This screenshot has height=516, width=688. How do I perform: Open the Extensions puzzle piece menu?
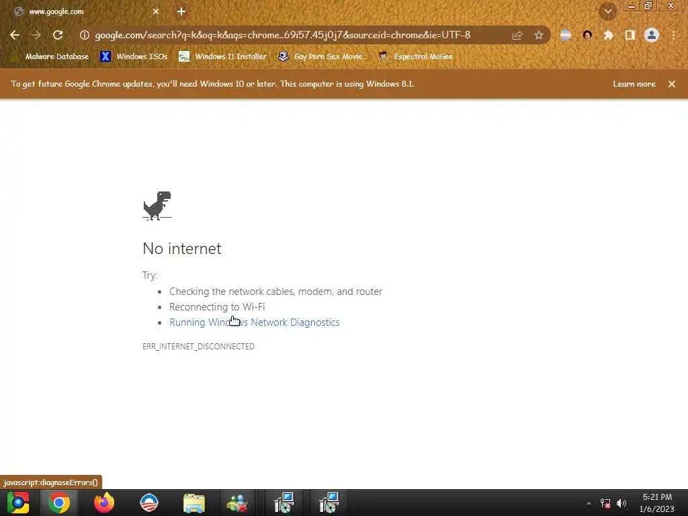click(x=609, y=35)
